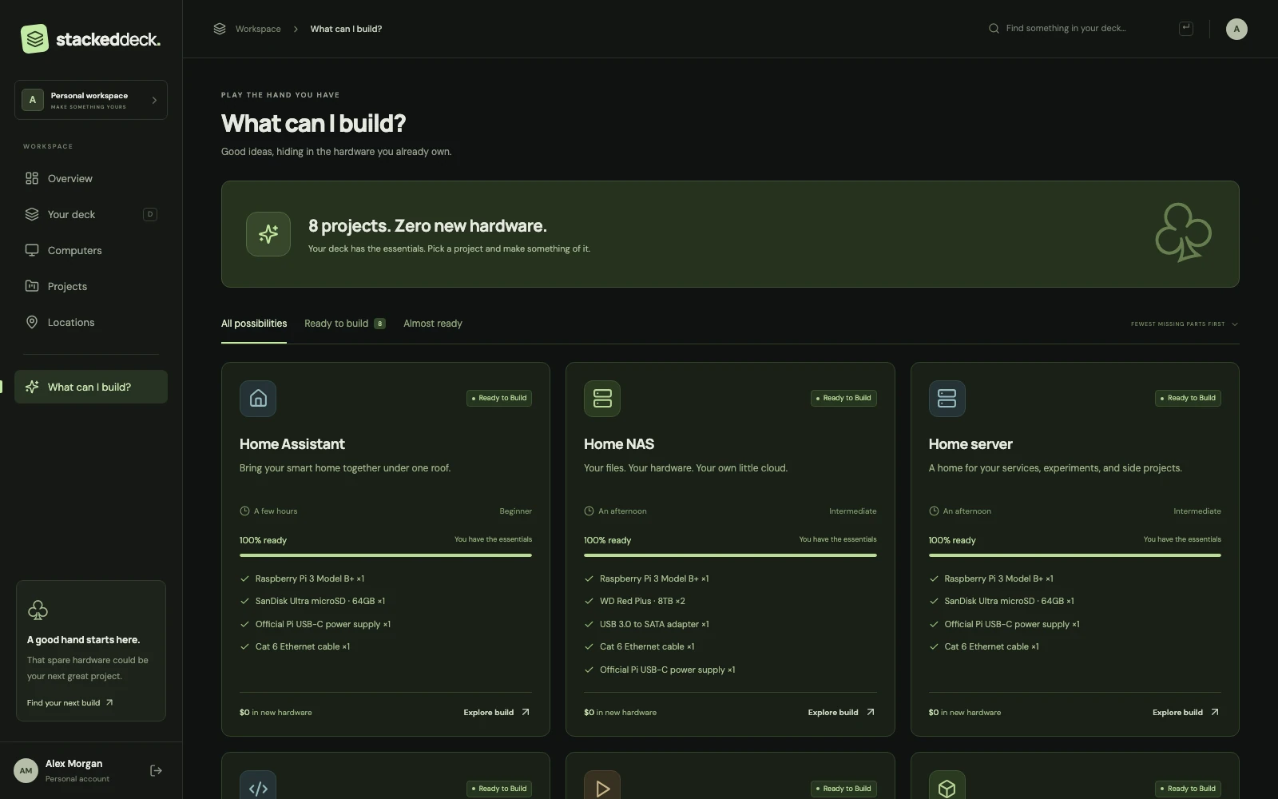Viewport: 1278px width, 799px height.
Task: Click the Home Assistant house icon
Action: (258, 398)
